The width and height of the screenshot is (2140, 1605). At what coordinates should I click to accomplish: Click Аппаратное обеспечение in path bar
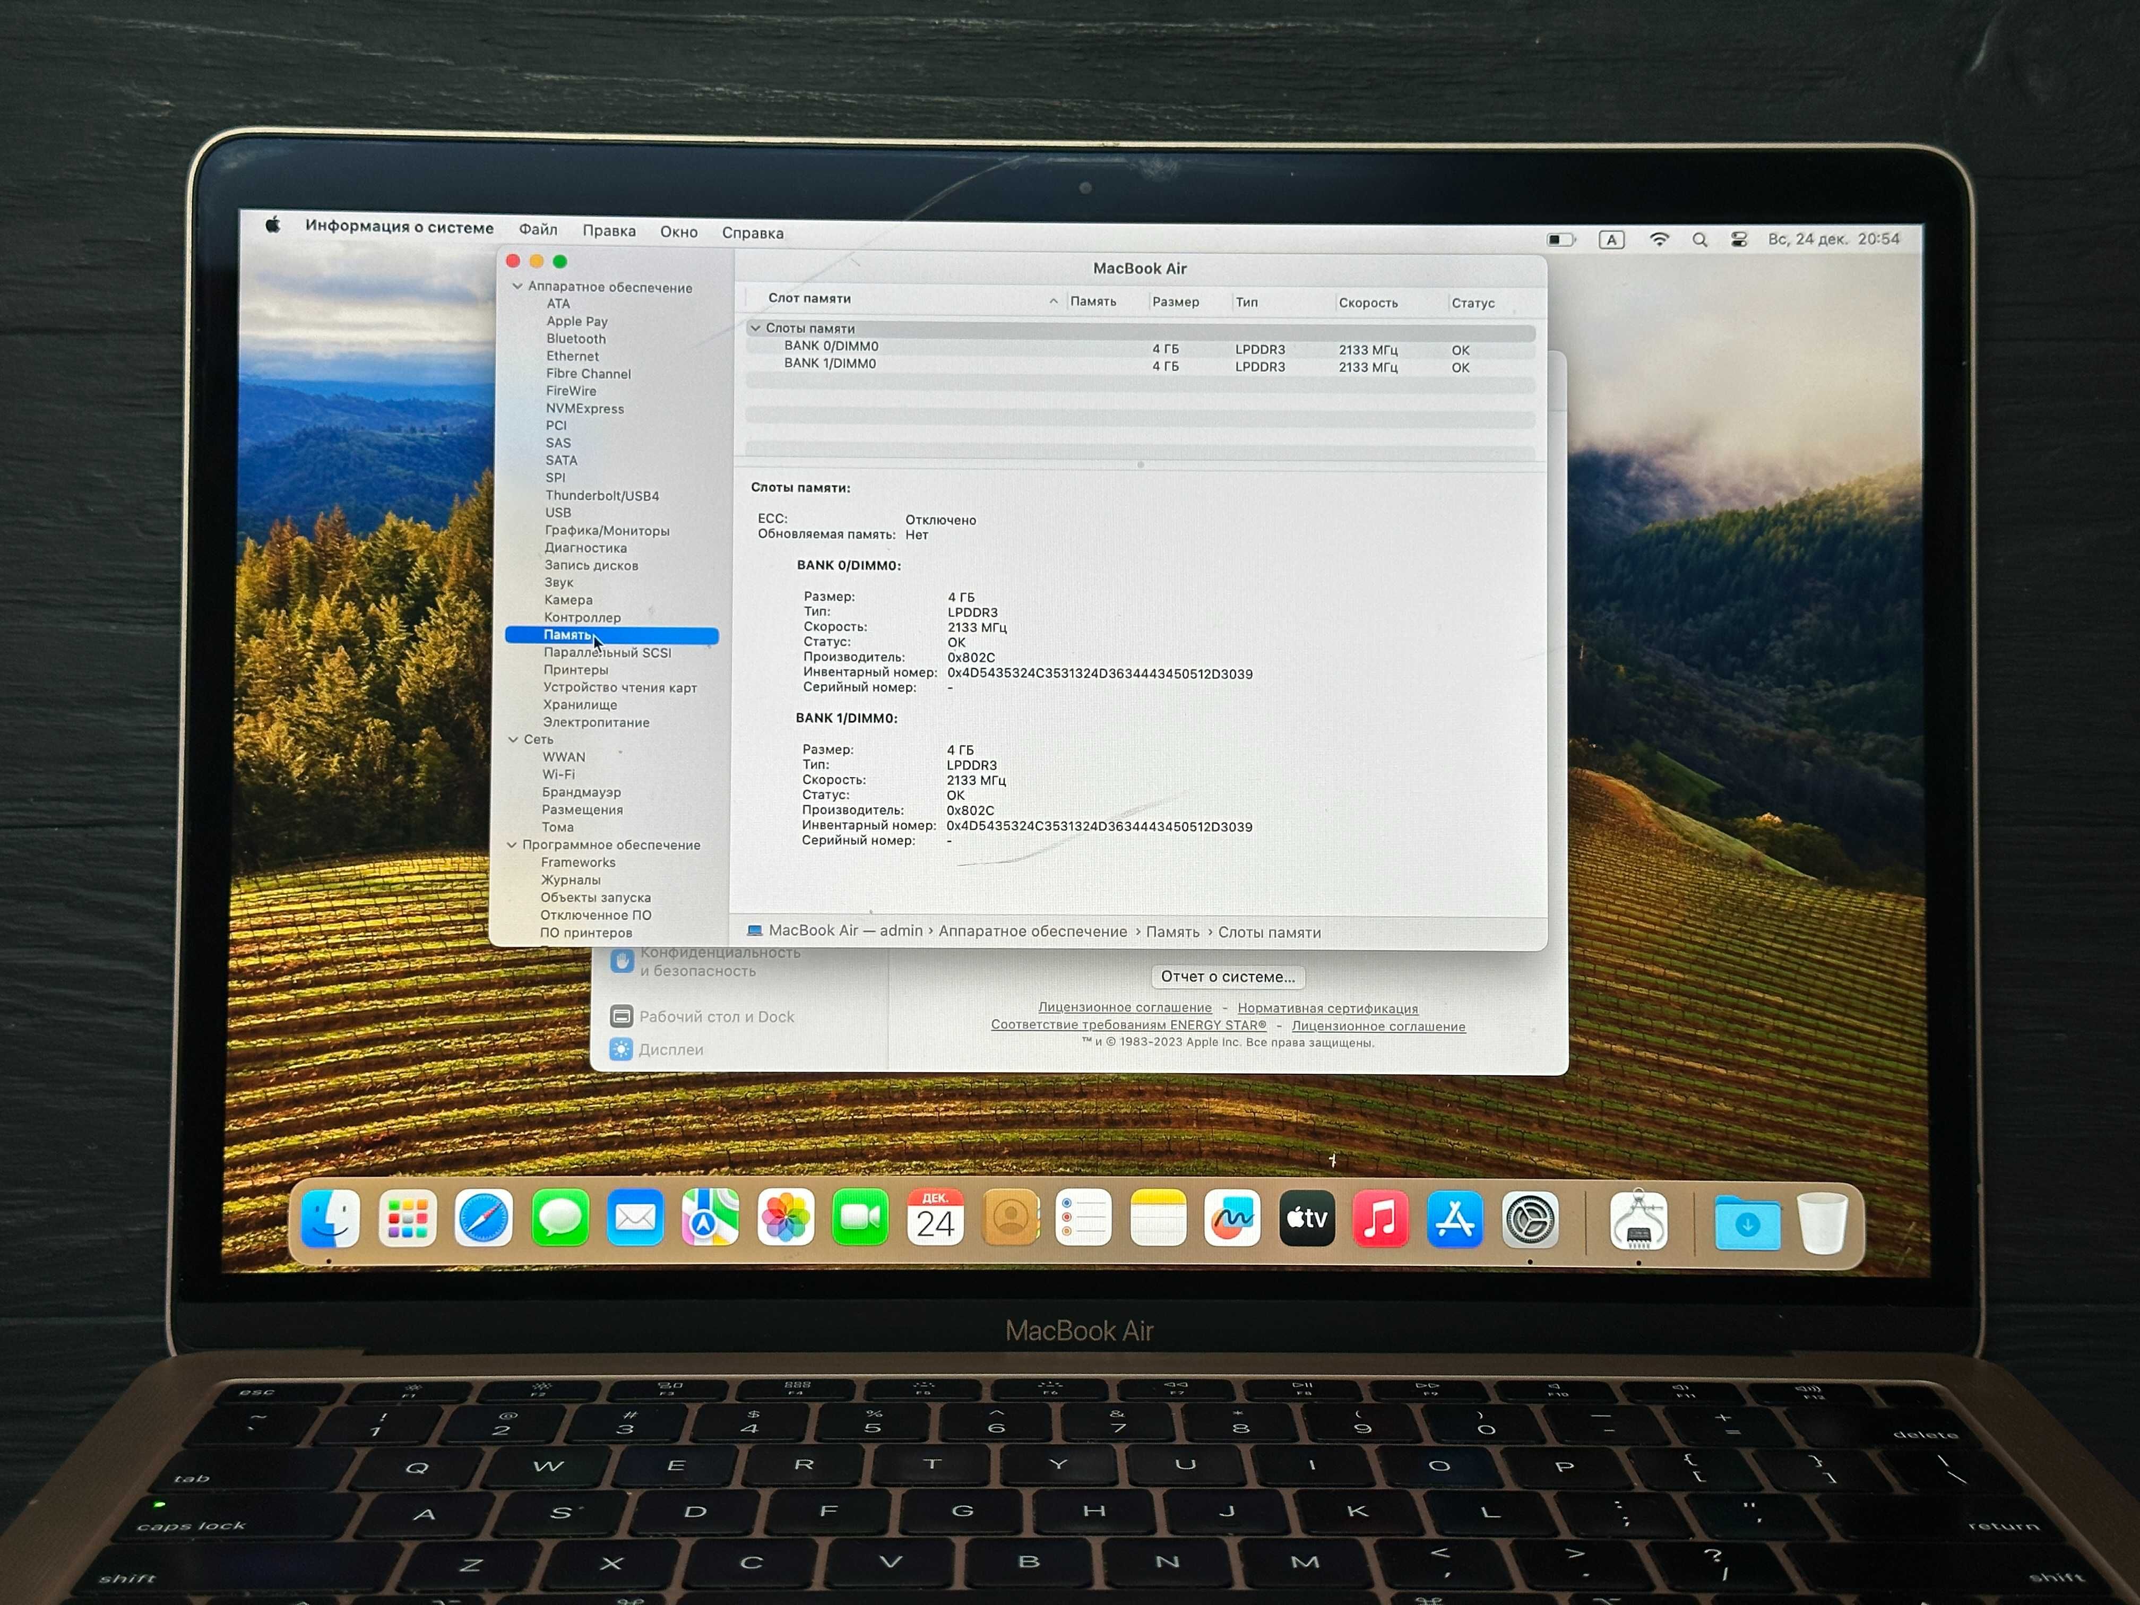pyautogui.click(x=1032, y=931)
